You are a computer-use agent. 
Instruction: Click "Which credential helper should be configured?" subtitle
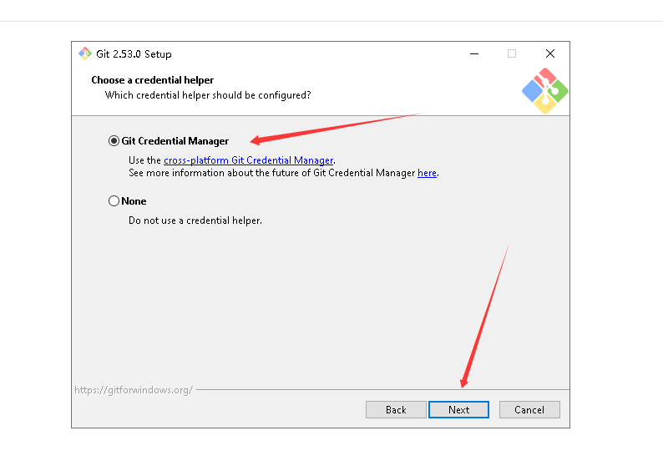208,95
